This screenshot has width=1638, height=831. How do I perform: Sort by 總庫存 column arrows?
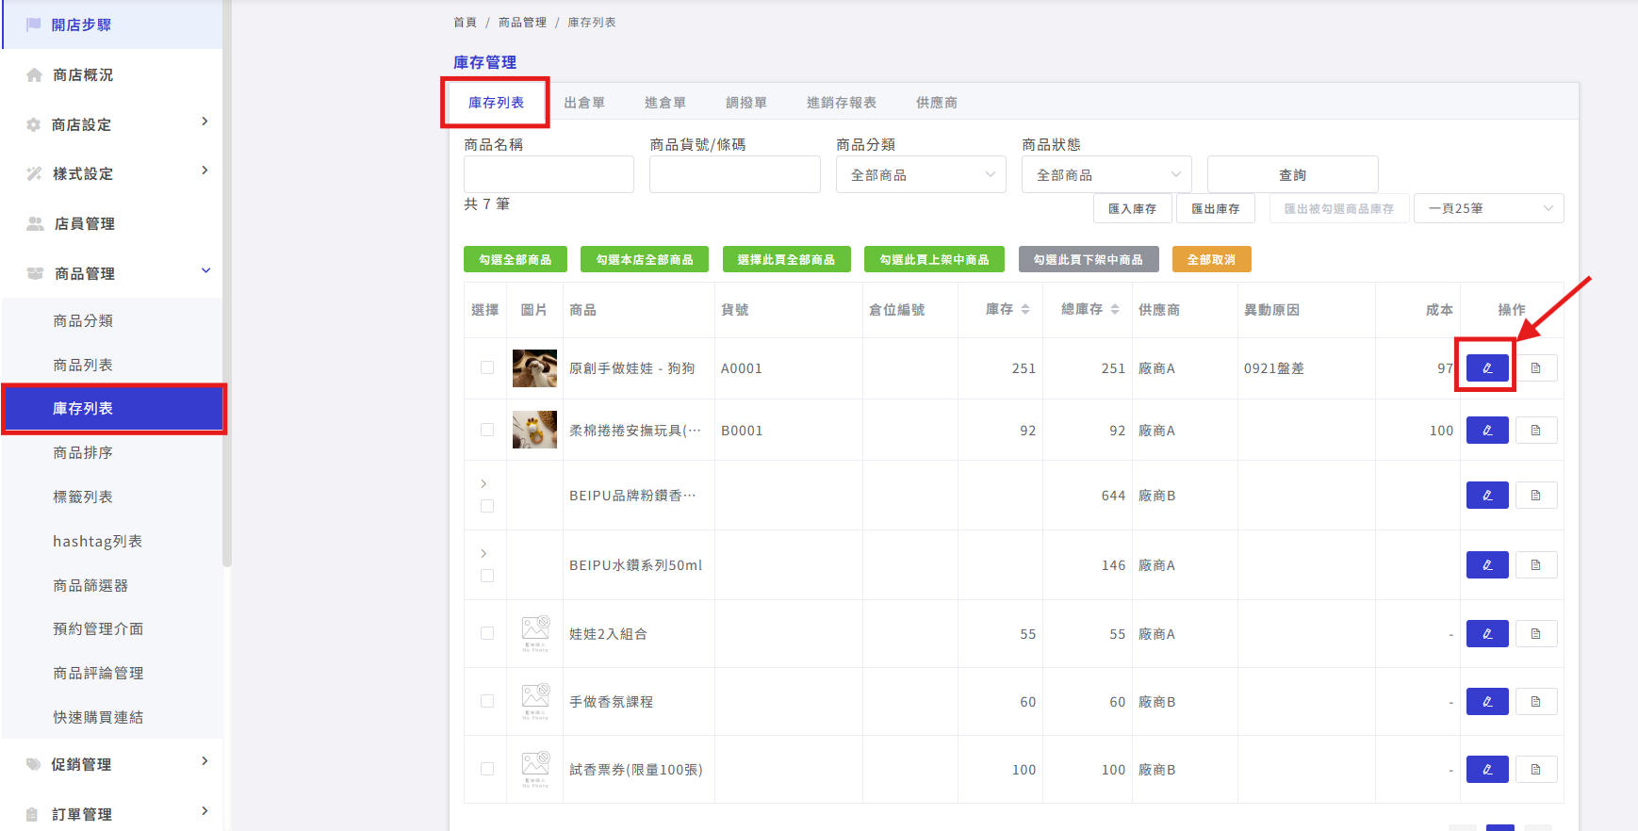click(x=1115, y=309)
